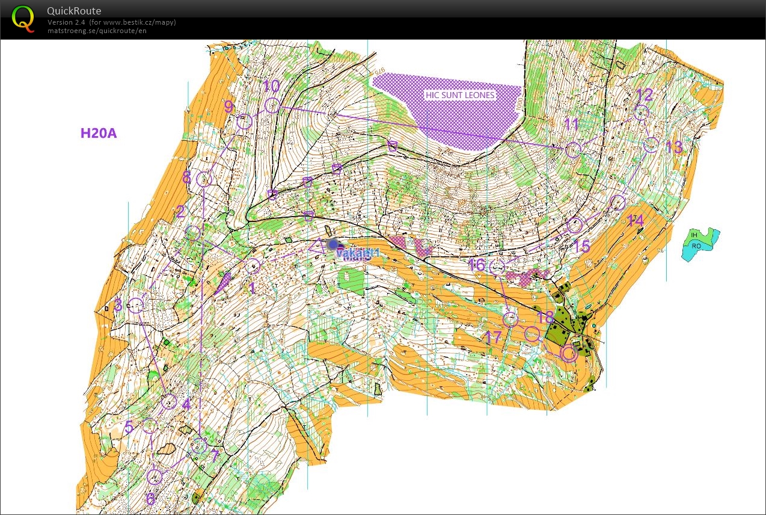Click control circle 3
The width and height of the screenshot is (766, 515).
pos(136,306)
